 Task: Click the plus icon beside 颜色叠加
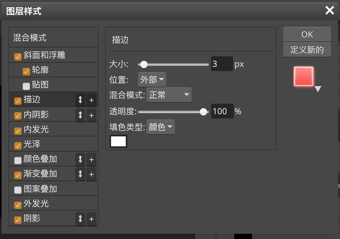(91, 159)
